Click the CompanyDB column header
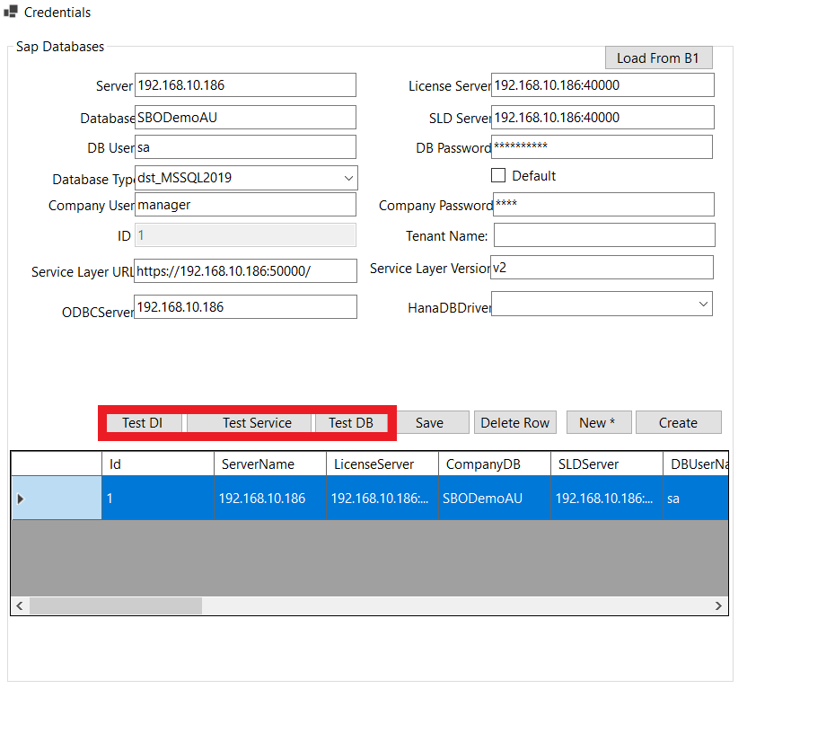The image size is (835, 733). [x=495, y=464]
